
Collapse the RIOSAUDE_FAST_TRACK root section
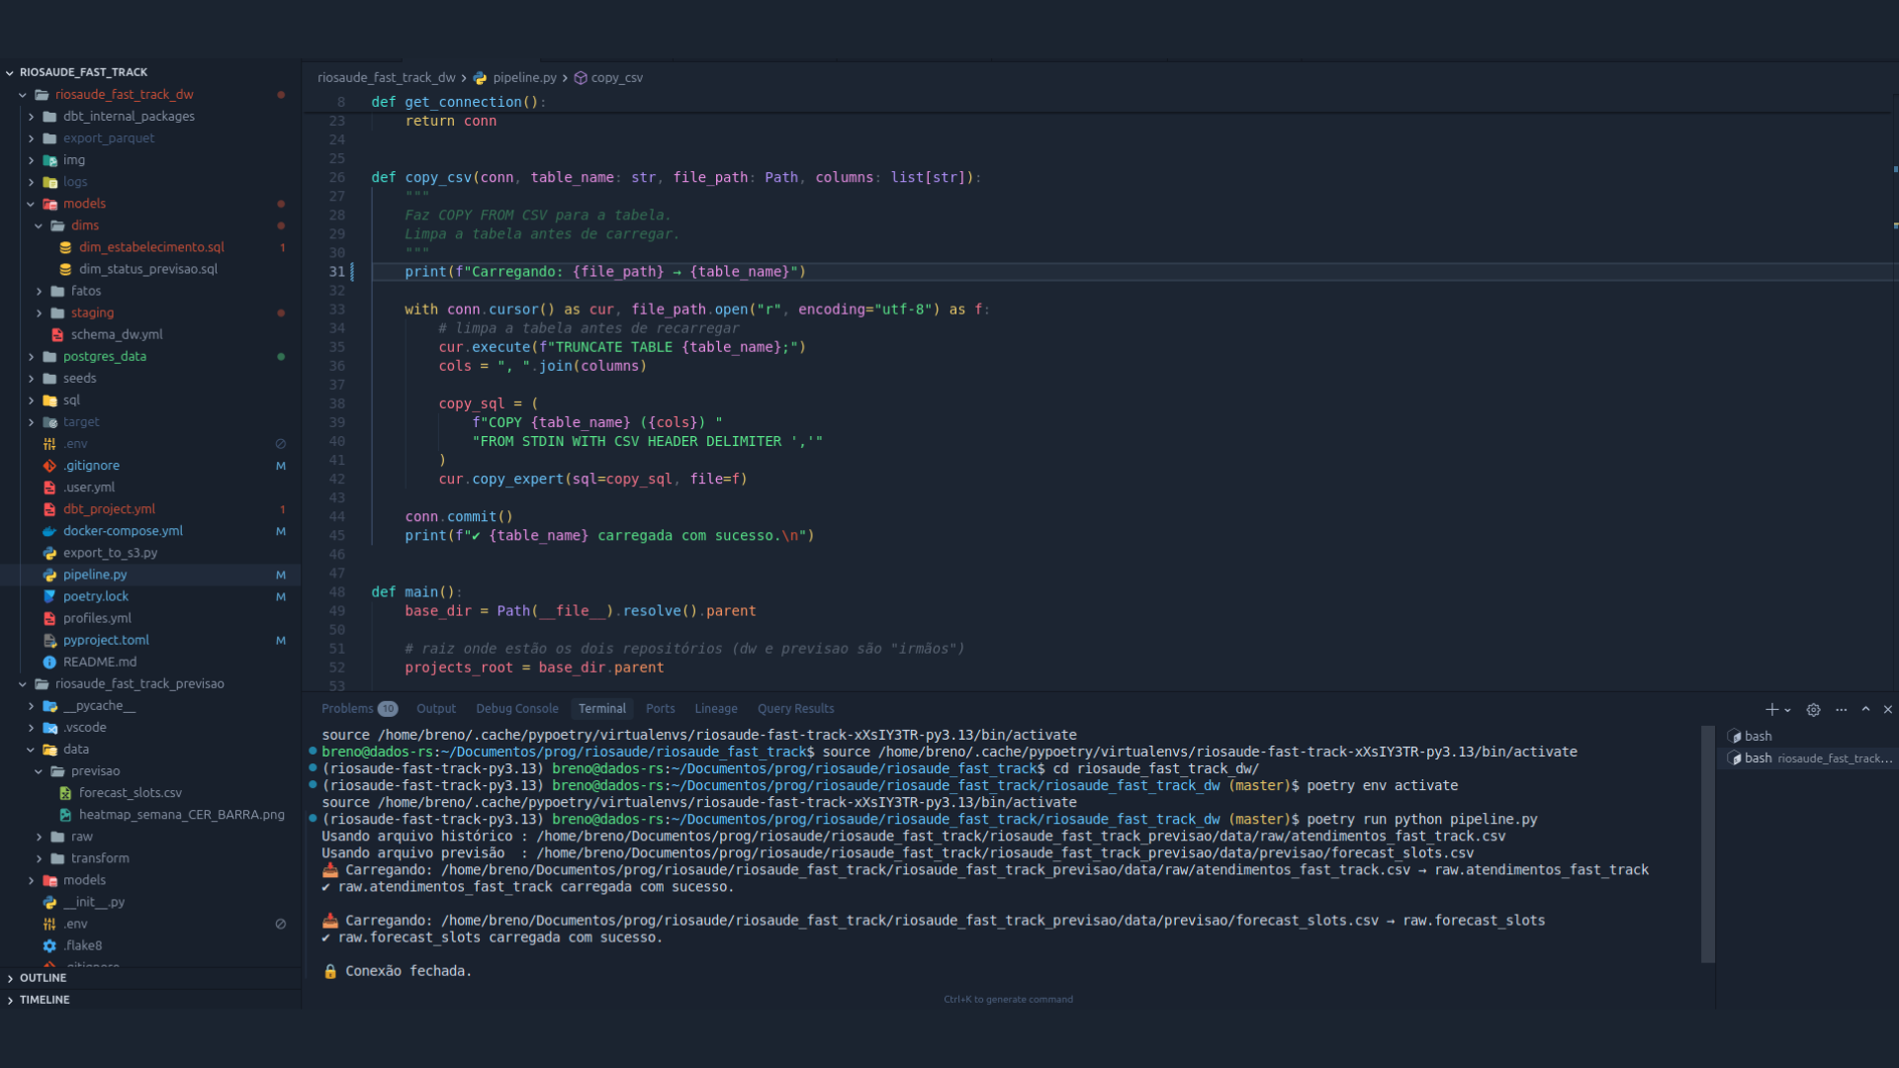10,72
